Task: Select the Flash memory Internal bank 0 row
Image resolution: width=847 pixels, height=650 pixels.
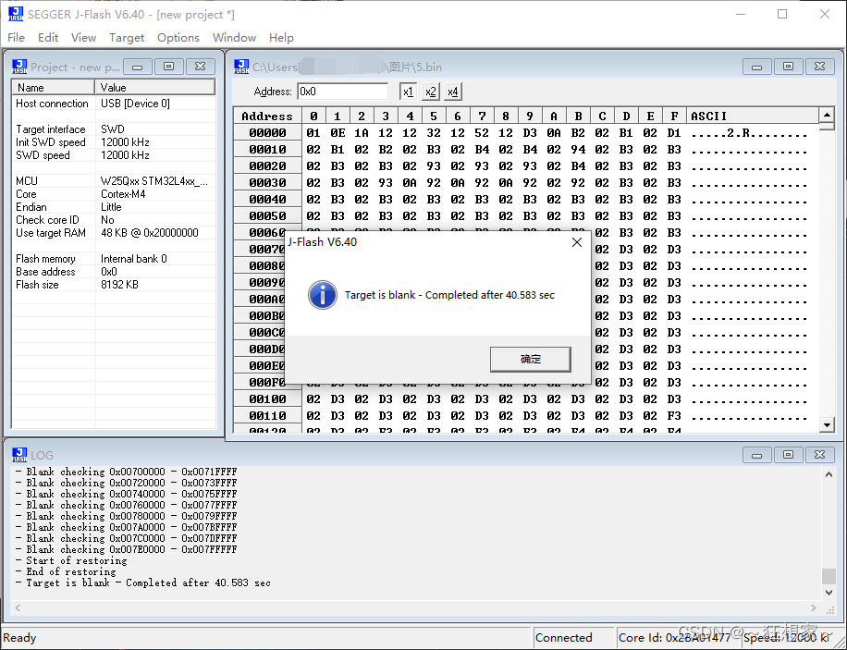Action: 114,259
